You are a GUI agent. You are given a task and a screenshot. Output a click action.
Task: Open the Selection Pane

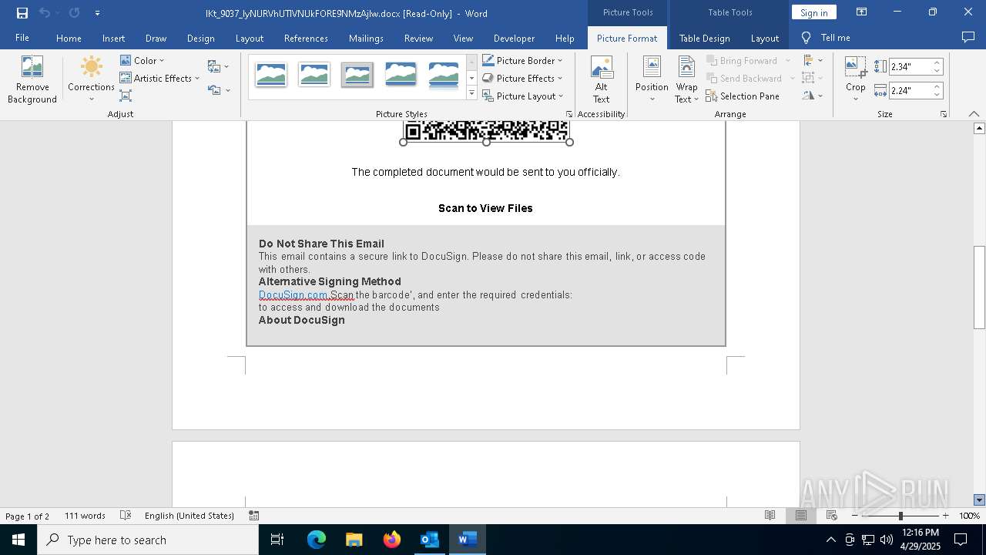743,96
